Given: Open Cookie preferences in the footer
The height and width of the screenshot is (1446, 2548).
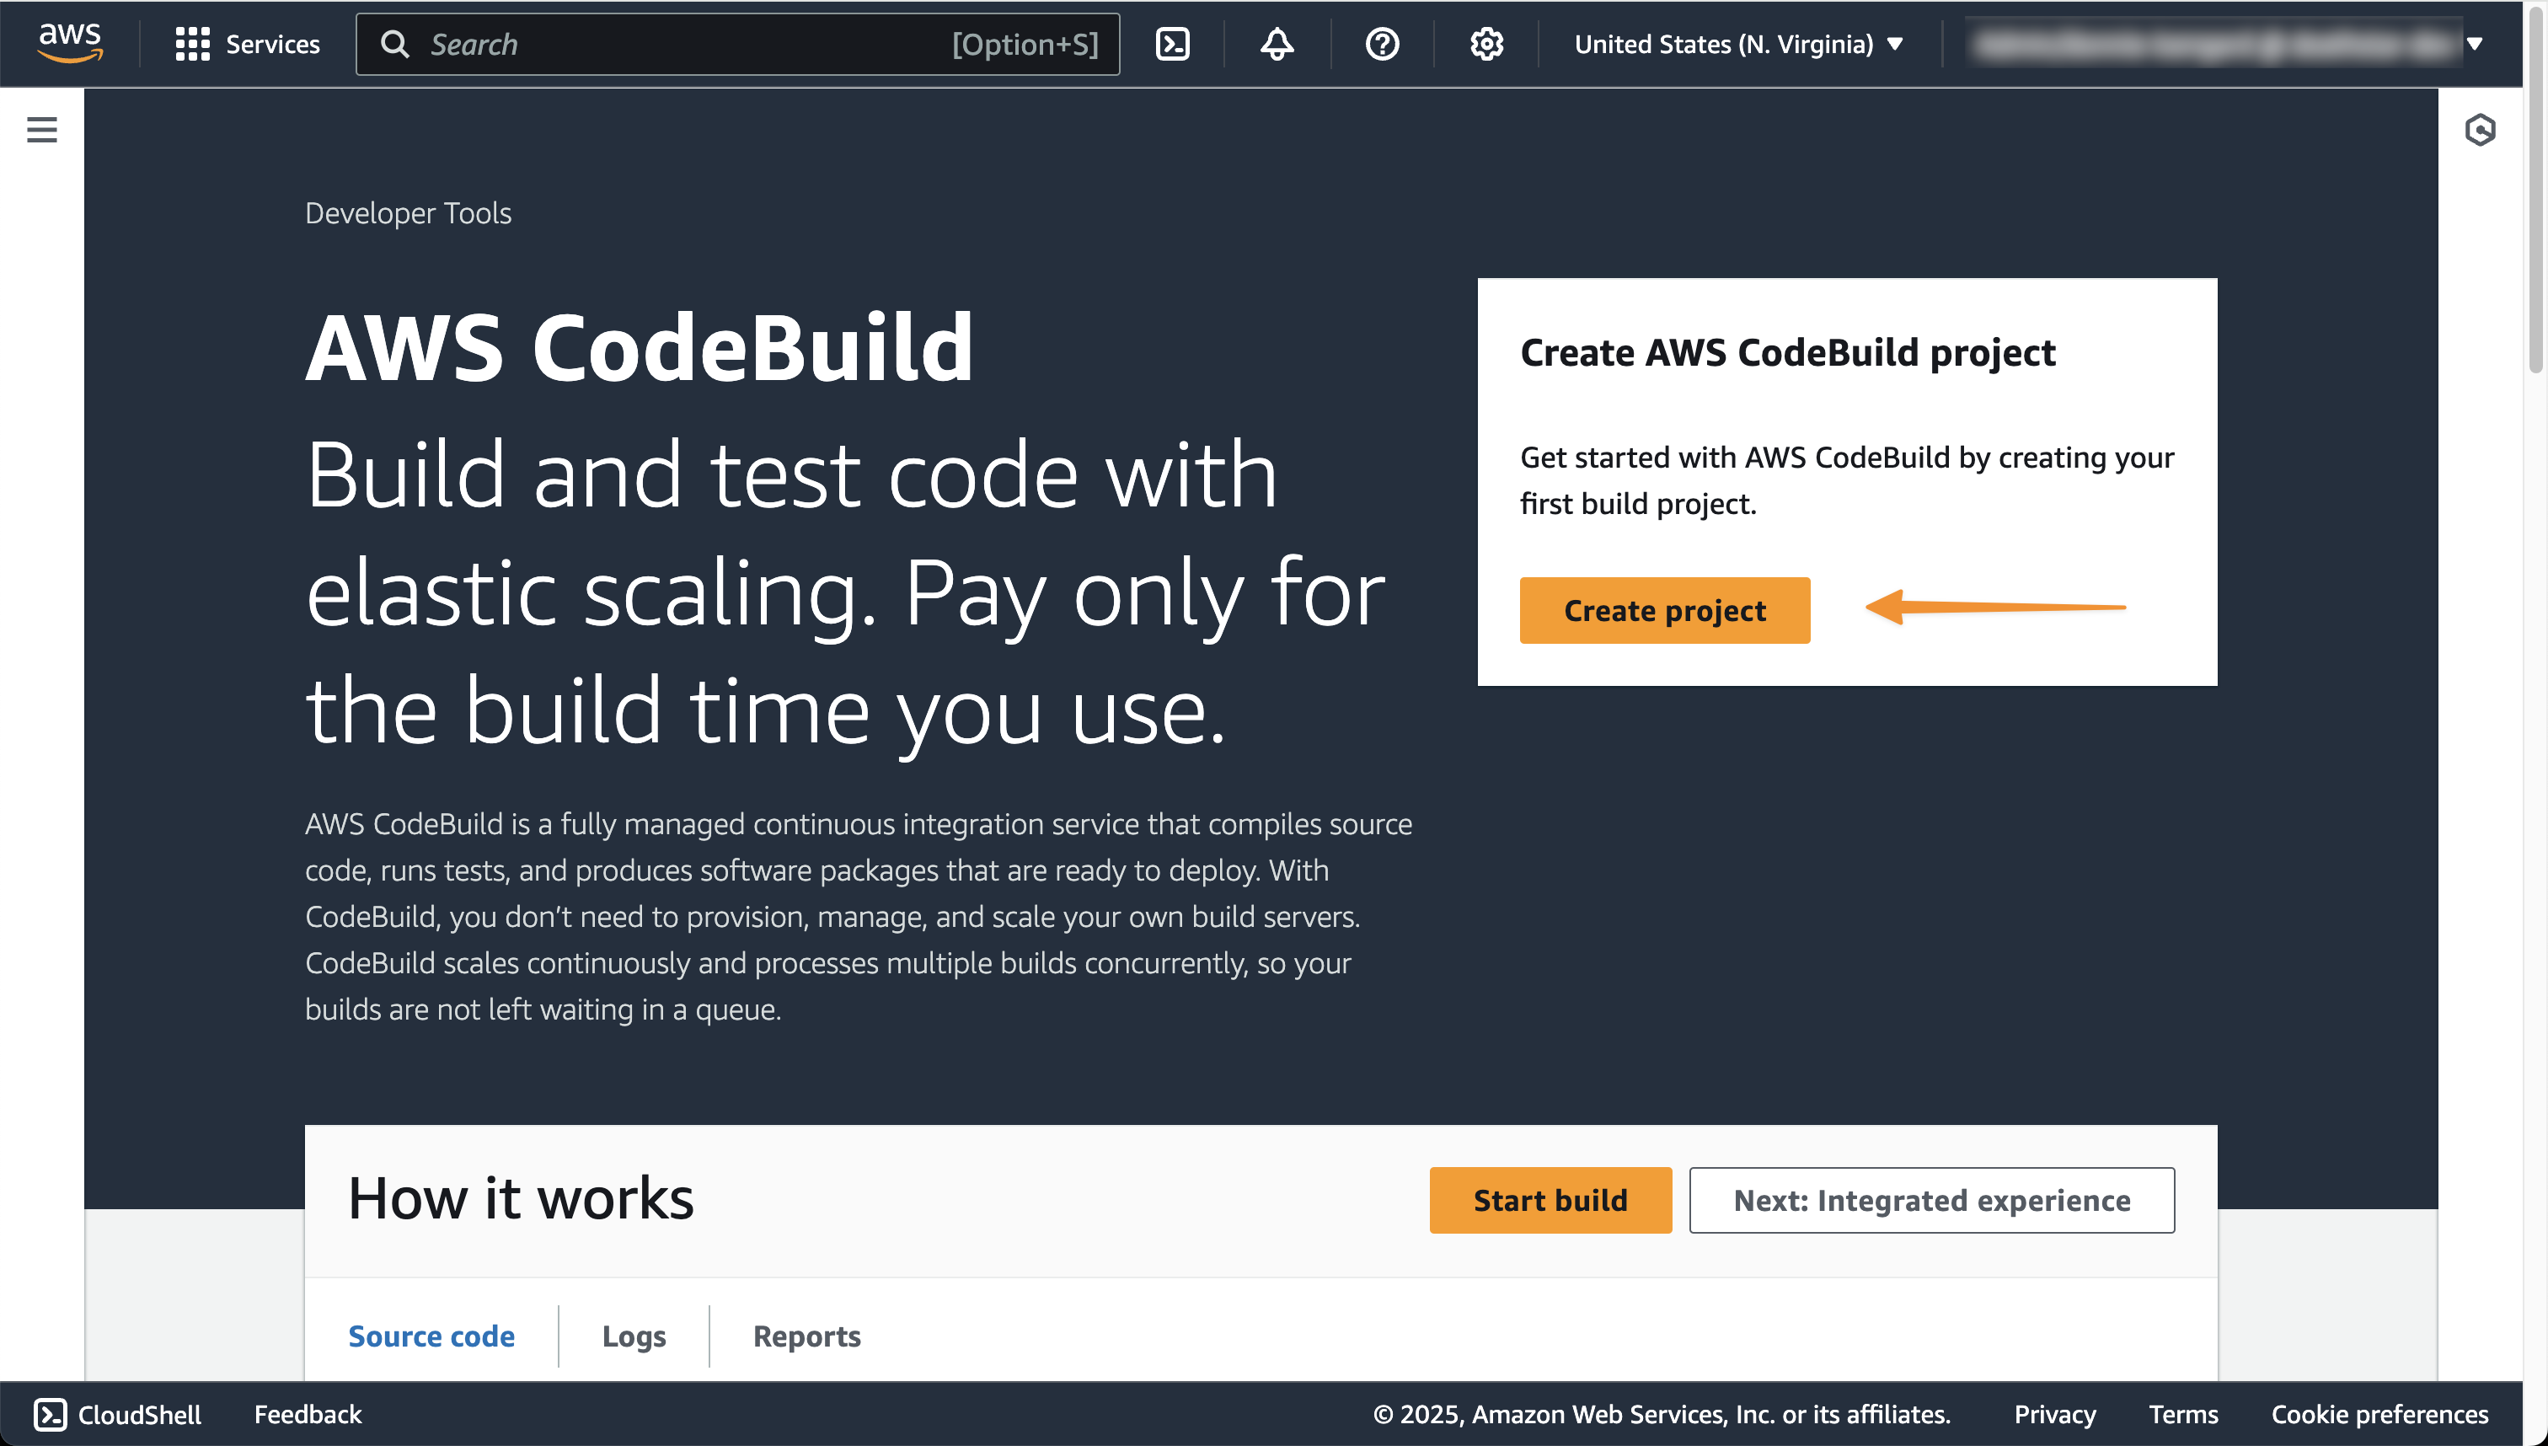Looking at the screenshot, I should (x=2379, y=1414).
